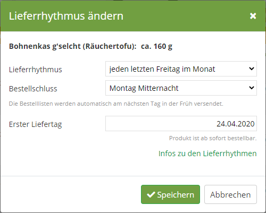The image size is (266, 213).
Task: Click the Lieferrhythmus field label
Action: 36,70
